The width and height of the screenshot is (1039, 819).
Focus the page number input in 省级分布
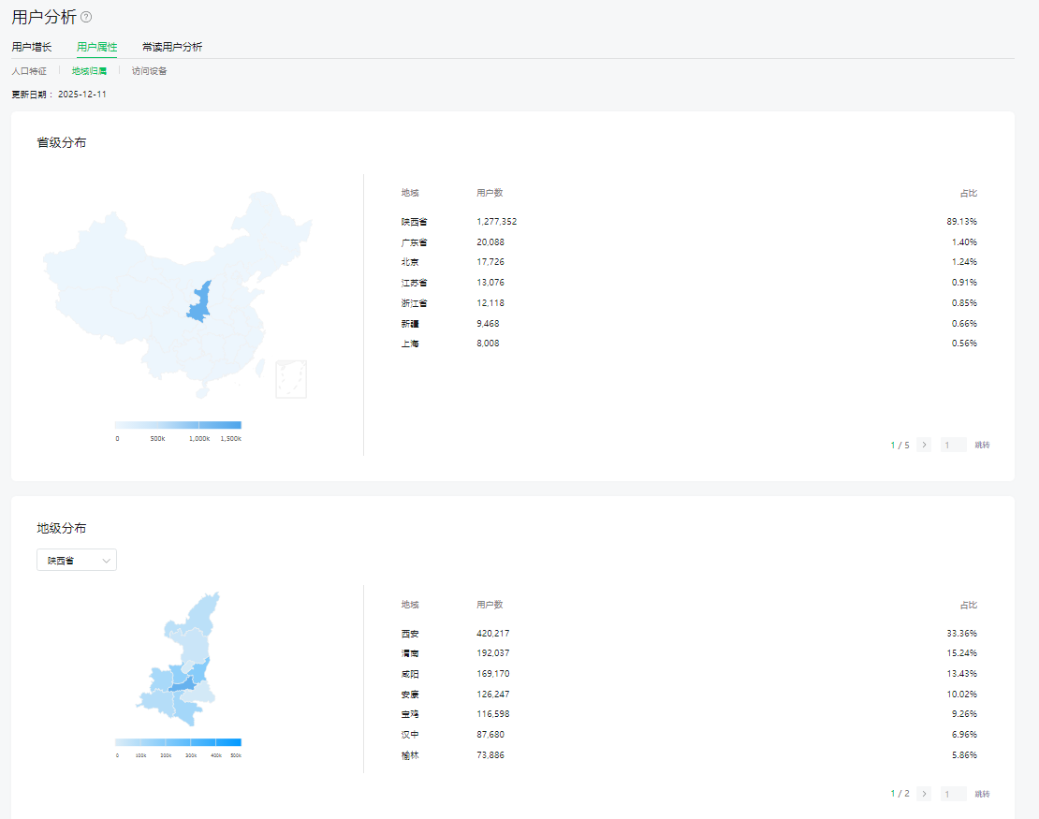[953, 446]
